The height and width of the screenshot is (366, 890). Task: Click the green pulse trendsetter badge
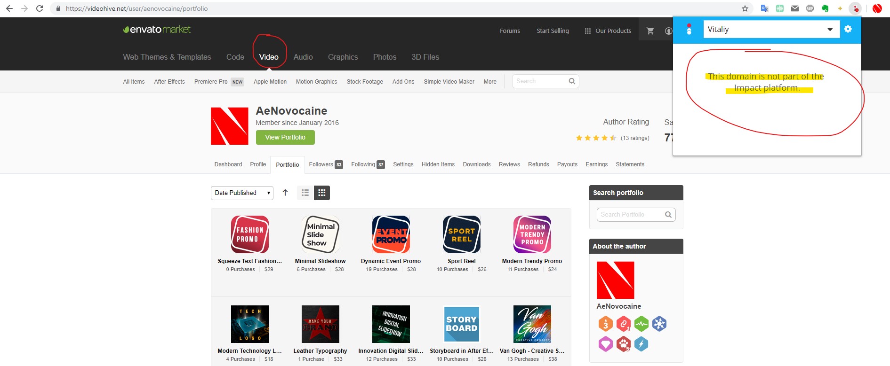(641, 324)
